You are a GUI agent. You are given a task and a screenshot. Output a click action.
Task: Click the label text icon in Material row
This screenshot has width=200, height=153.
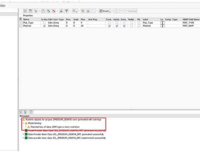(162, 26)
